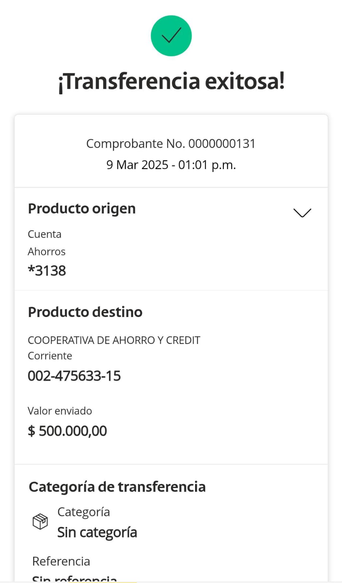Image resolution: width=342 pixels, height=583 pixels.
Task: Click the ¡Transferencia exitosa! heading
Action: pyautogui.click(x=171, y=81)
